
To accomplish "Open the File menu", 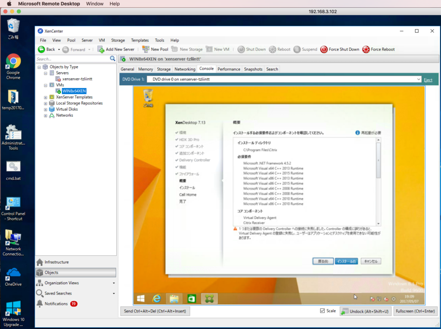I will coord(43,40).
